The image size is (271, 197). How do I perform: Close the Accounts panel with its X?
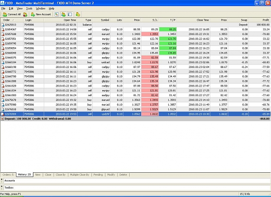pyautogui.click(x=2, y=179)
